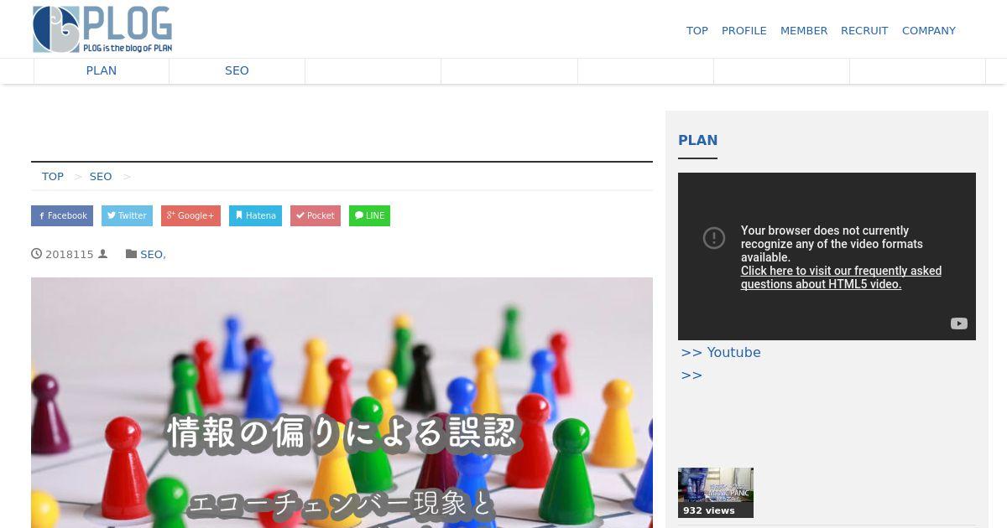This screenshot has width=1007, height=528.
Task: Open the MEMBER page link
Action: 804,30
